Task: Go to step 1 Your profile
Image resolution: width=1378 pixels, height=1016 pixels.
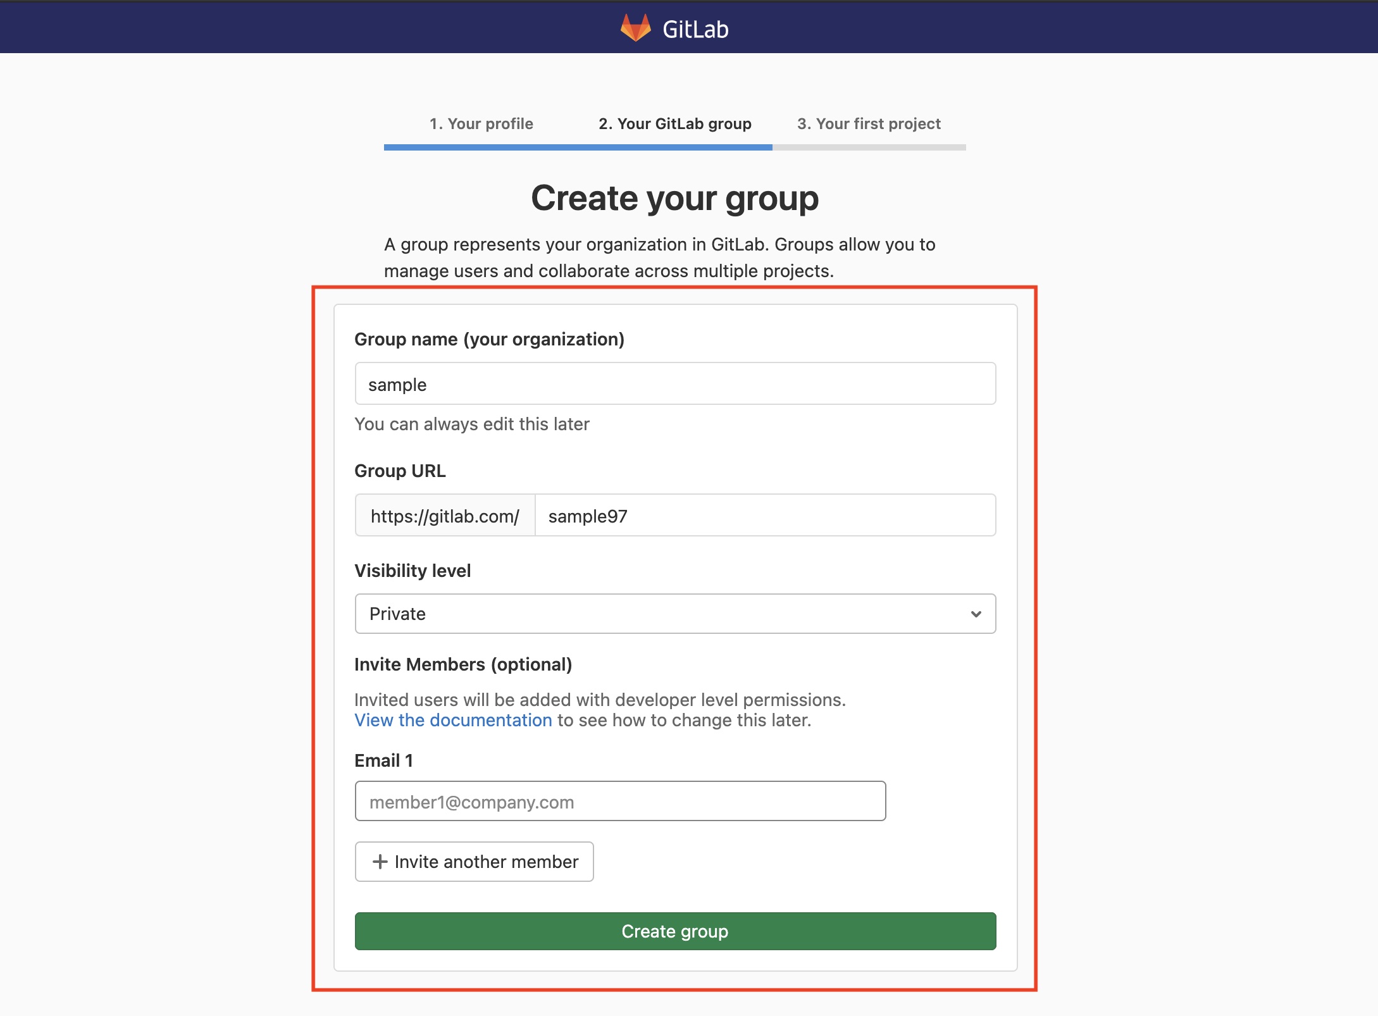Action: click(481, 123)
